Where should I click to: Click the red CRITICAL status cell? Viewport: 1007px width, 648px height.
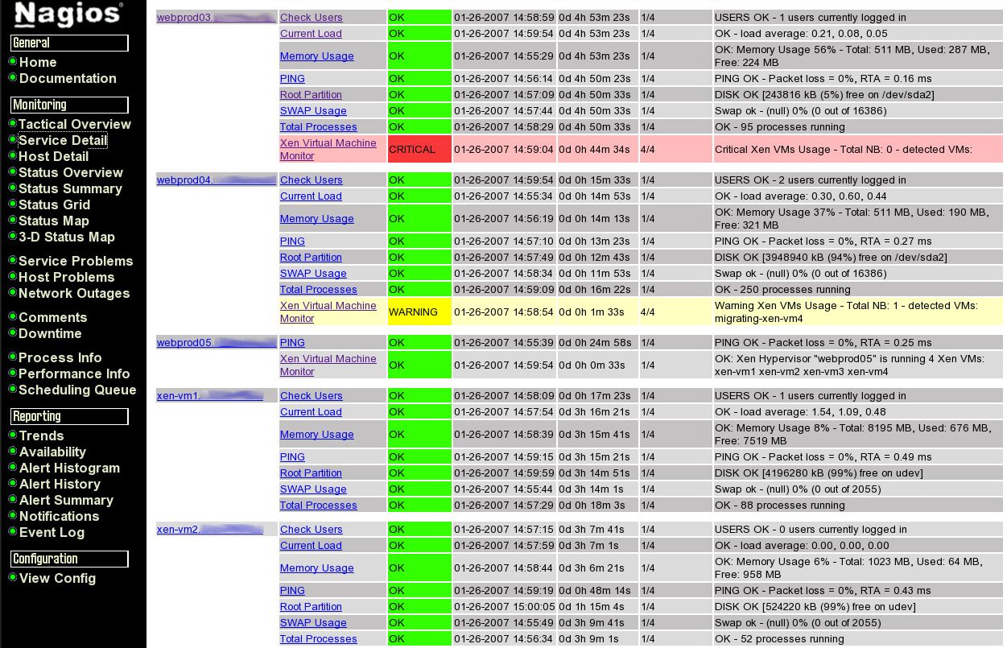coord(419,150)
